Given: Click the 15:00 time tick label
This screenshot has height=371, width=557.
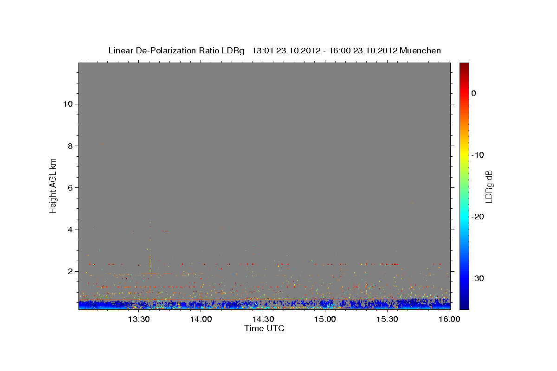Looking at the screenshot, I should pos(325,320).
